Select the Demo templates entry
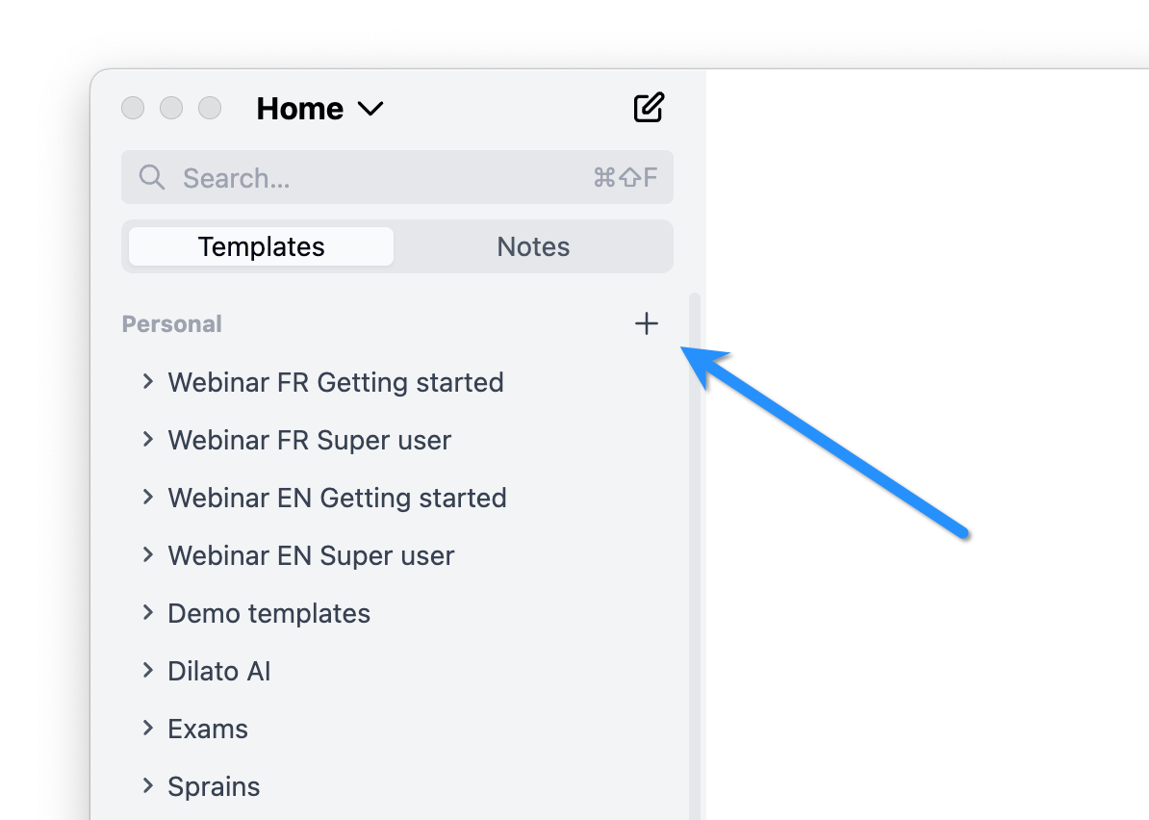The image size is (1149, 820). point(268,613)
